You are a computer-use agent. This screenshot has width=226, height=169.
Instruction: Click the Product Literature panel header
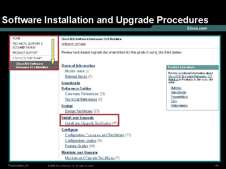point(192,67)
